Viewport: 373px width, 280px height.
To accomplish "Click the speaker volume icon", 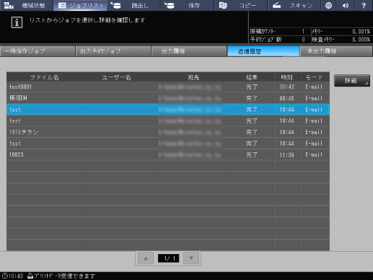I will click(346, 5).
